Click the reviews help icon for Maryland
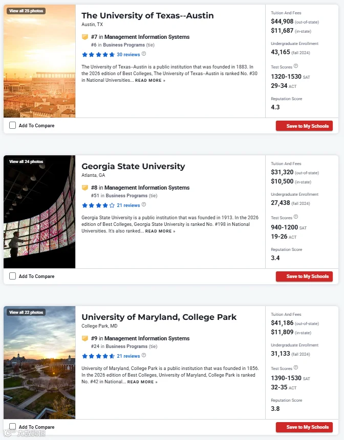The height and width of the screenshot is (440, 344). (144, 355)
